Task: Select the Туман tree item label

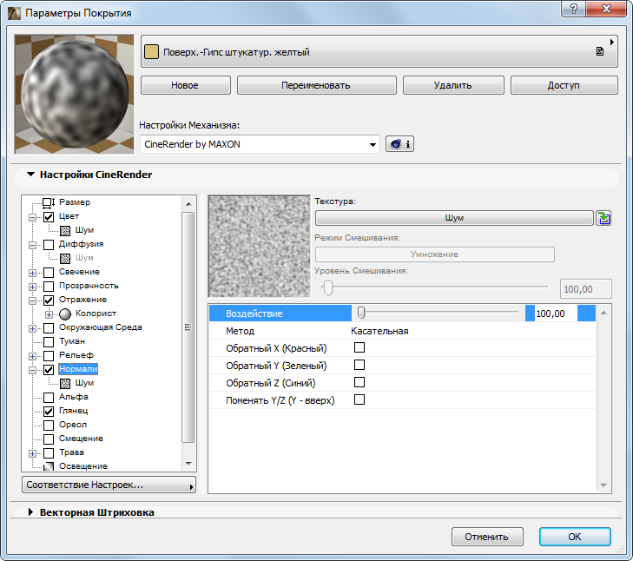Action: pos(72,341)
